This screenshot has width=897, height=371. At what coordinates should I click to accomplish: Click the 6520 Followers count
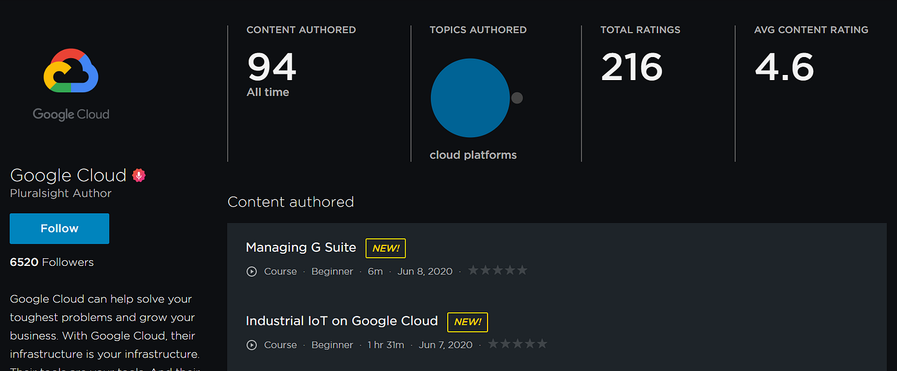point(52,262)
